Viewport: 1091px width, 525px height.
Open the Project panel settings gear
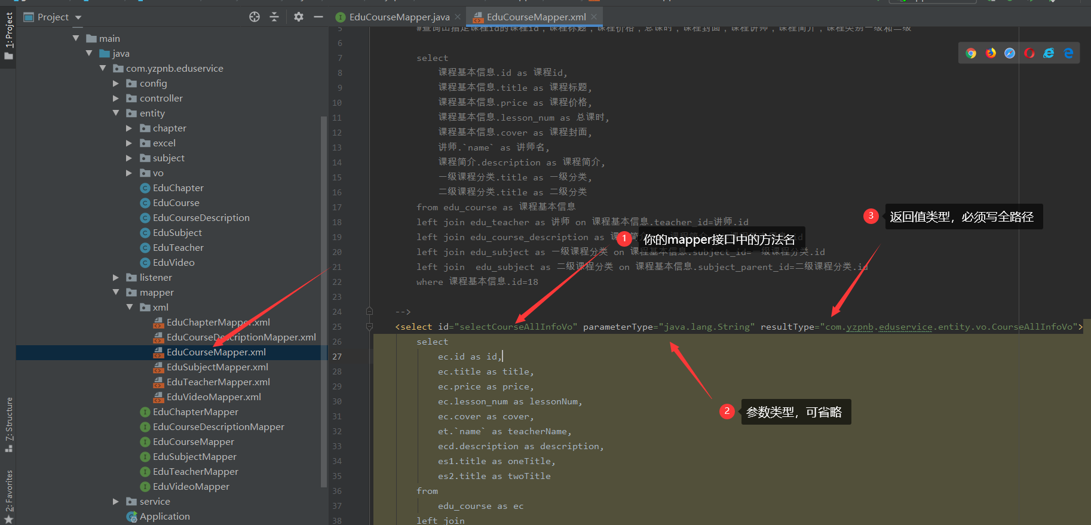299,17
